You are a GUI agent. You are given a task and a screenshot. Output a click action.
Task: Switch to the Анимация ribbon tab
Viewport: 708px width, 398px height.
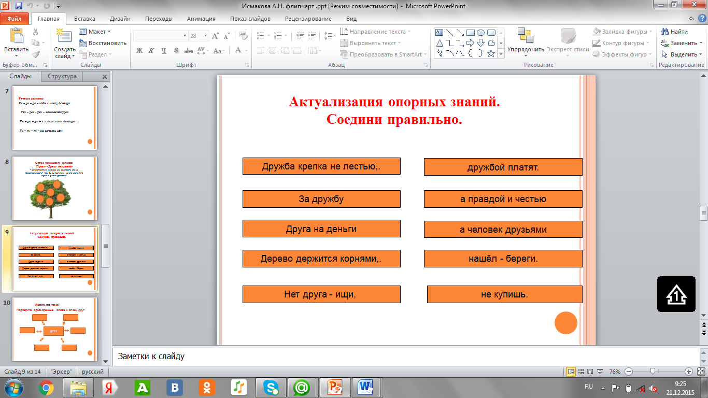[201, 19]
